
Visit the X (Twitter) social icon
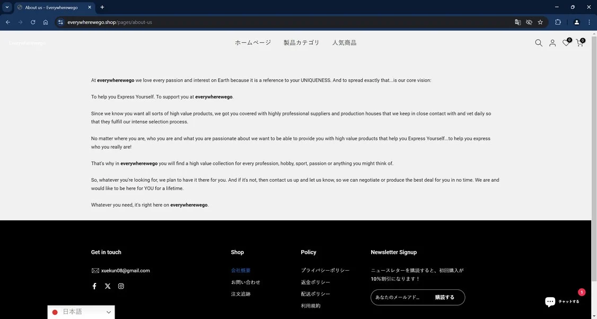pyautogui.click(x=108, y=286)
